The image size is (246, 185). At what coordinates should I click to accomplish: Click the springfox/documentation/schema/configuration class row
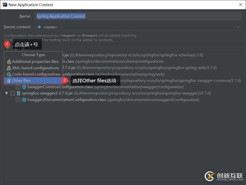coord(113,61)
